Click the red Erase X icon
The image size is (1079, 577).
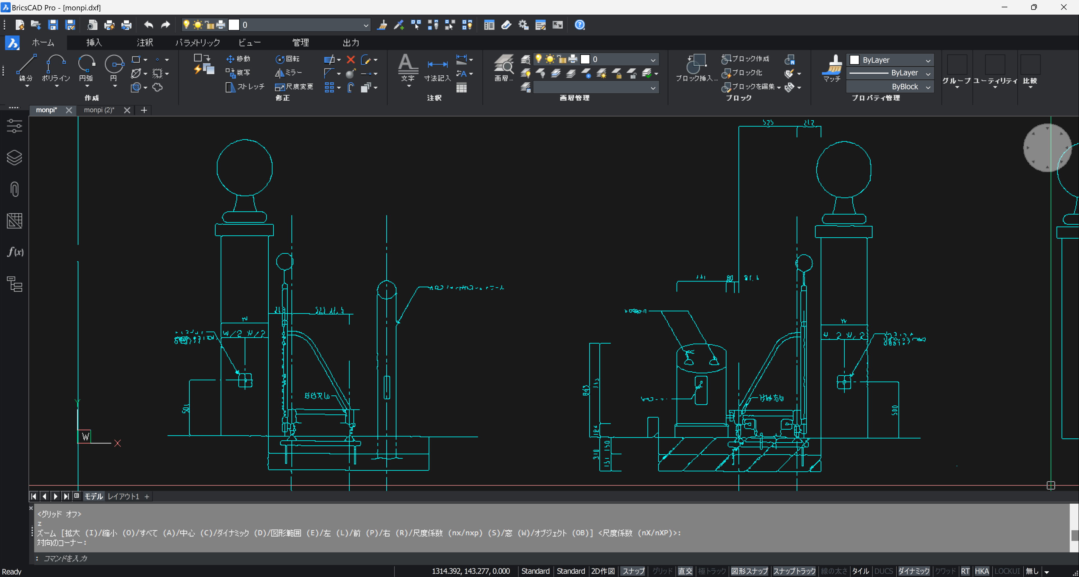(351, 60)
